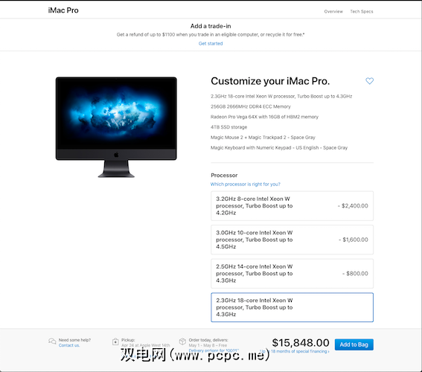Image resolution: width=422 pixels, height=372 pixels.
Task: Click the delivery box icon
Action: pos(182,341)
